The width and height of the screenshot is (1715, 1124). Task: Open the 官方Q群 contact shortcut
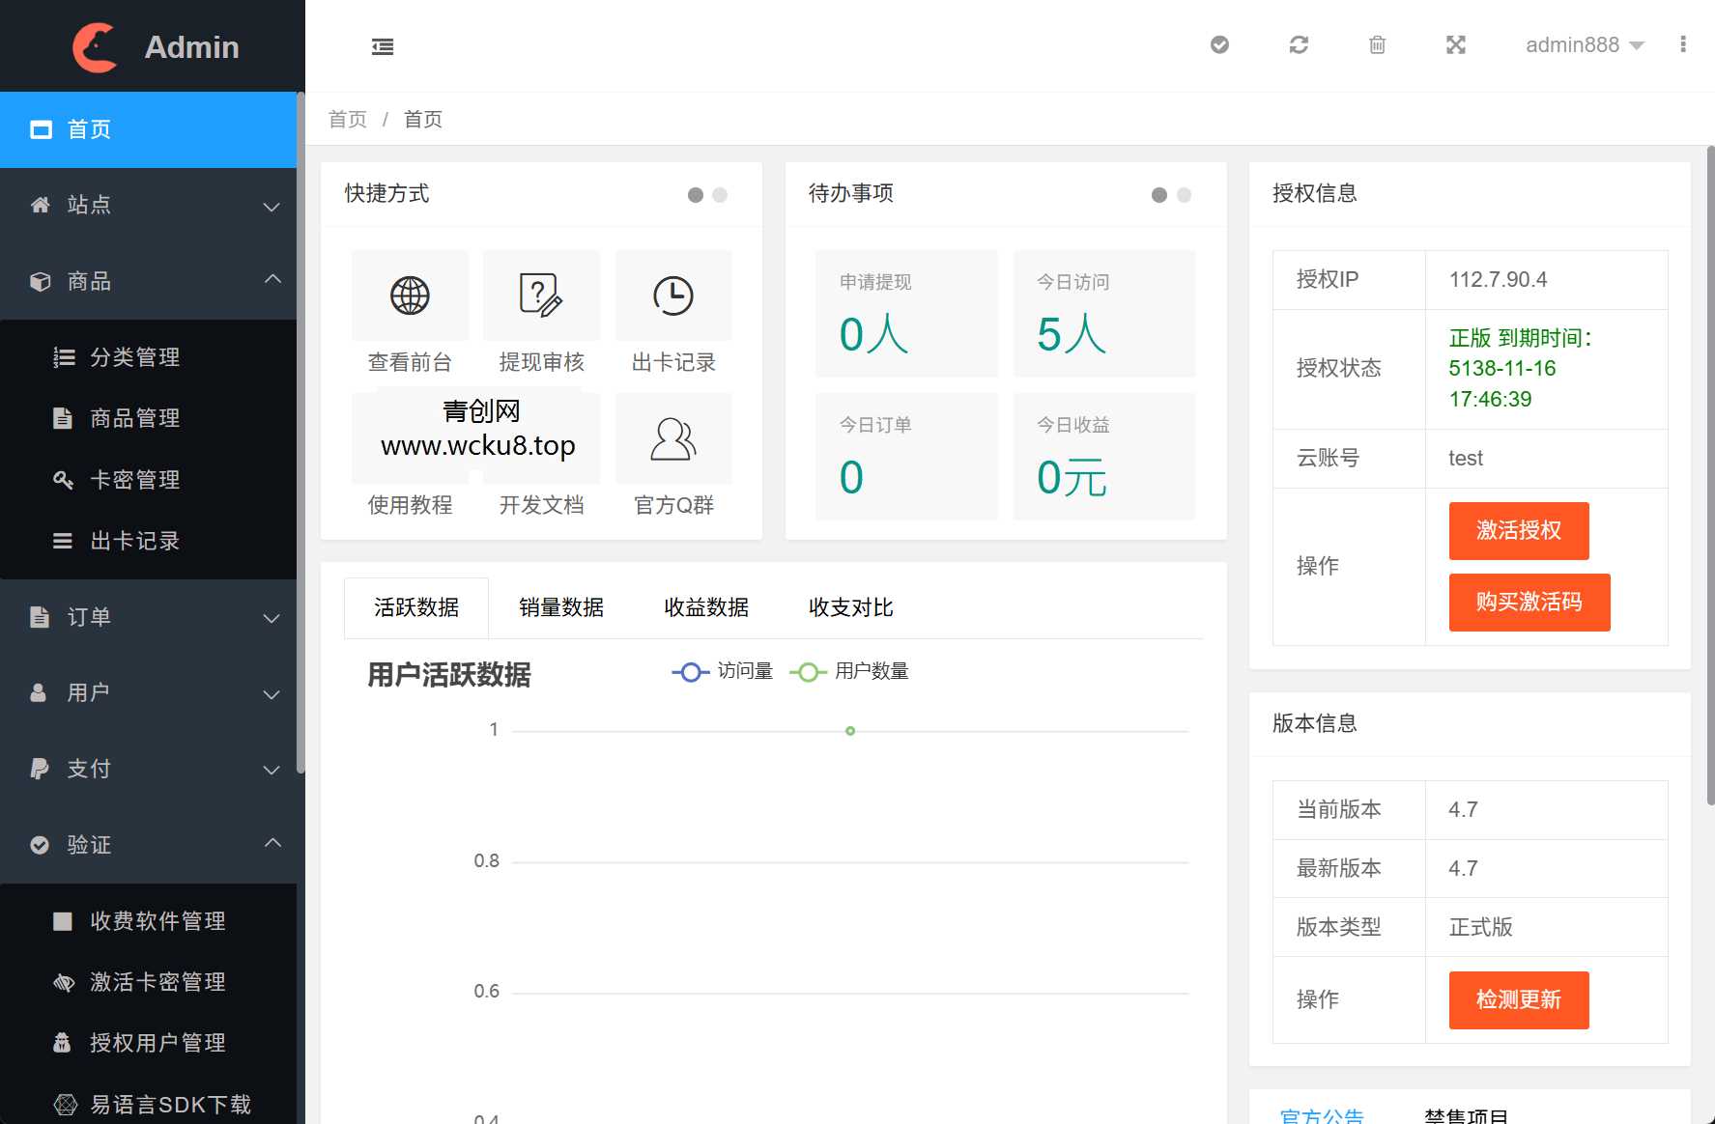tap(672, 437)
